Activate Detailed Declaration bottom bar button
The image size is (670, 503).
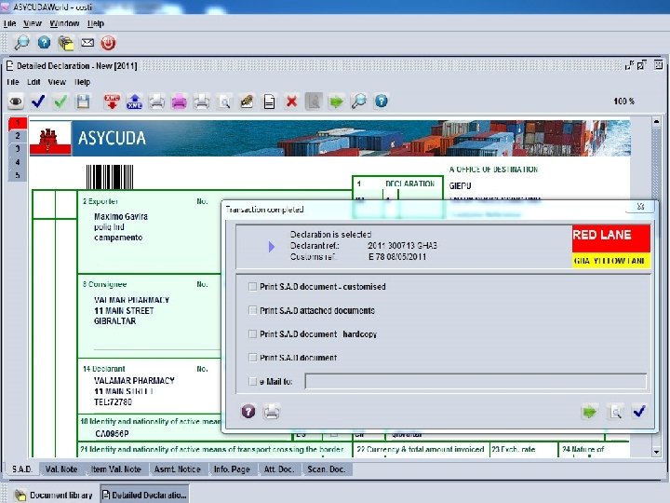[x=145, y=495]
